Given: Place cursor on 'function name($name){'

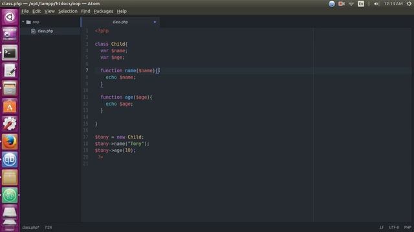Looking at the screenshot, I should click(x=129, y=70).
